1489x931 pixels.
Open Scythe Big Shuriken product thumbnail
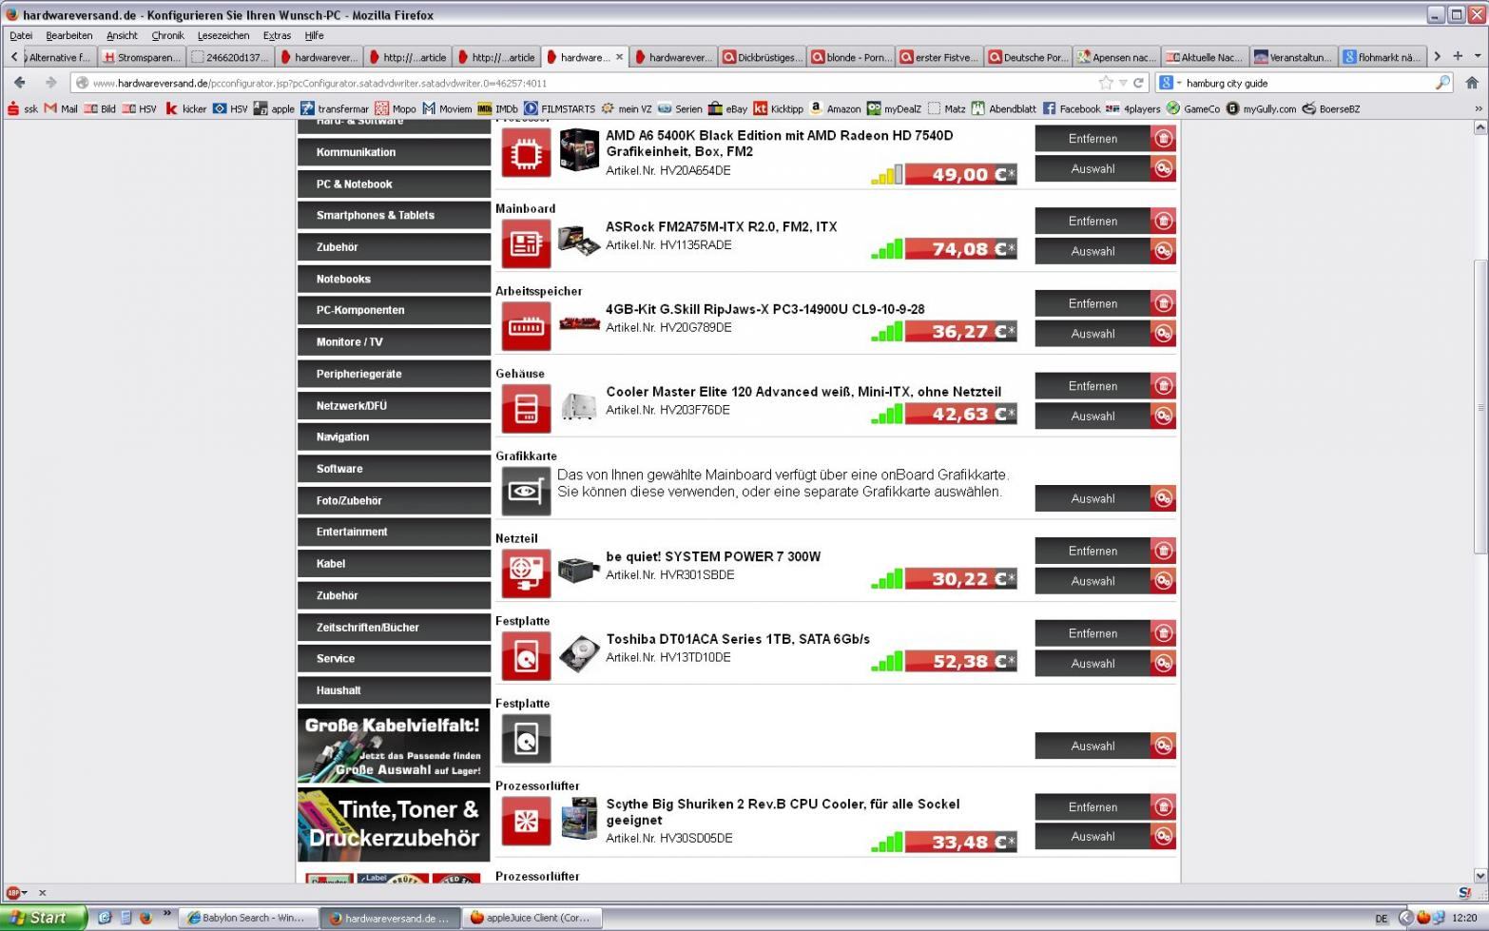(579, 818)
